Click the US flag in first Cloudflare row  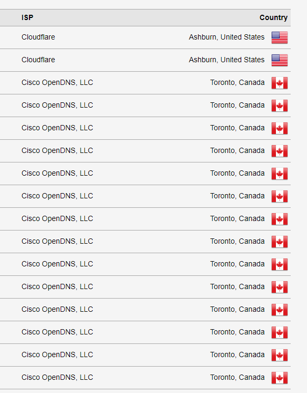click(280, 37)
